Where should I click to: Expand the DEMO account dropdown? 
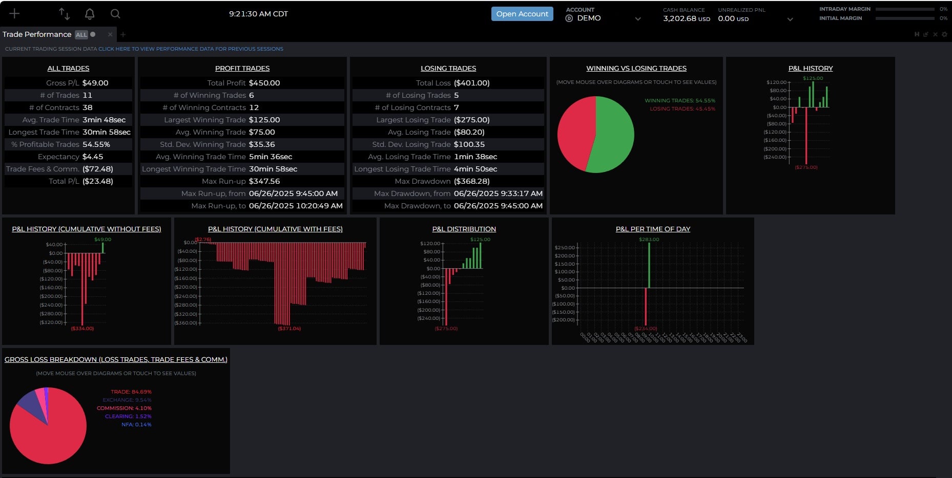click(x=638, y=19)
